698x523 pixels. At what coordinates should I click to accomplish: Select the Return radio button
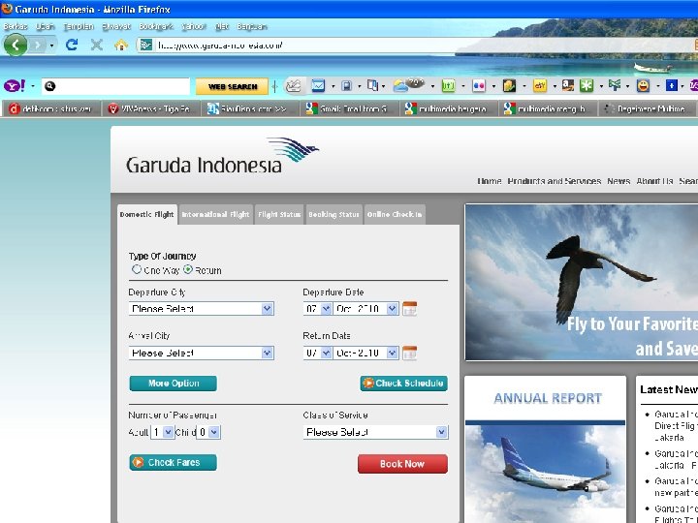(x=188, y=269)
